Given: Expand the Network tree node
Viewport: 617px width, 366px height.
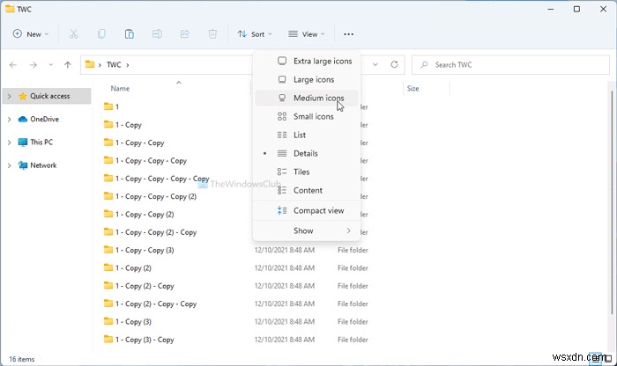Looking at the screenshot, I should tap(9, 165).
